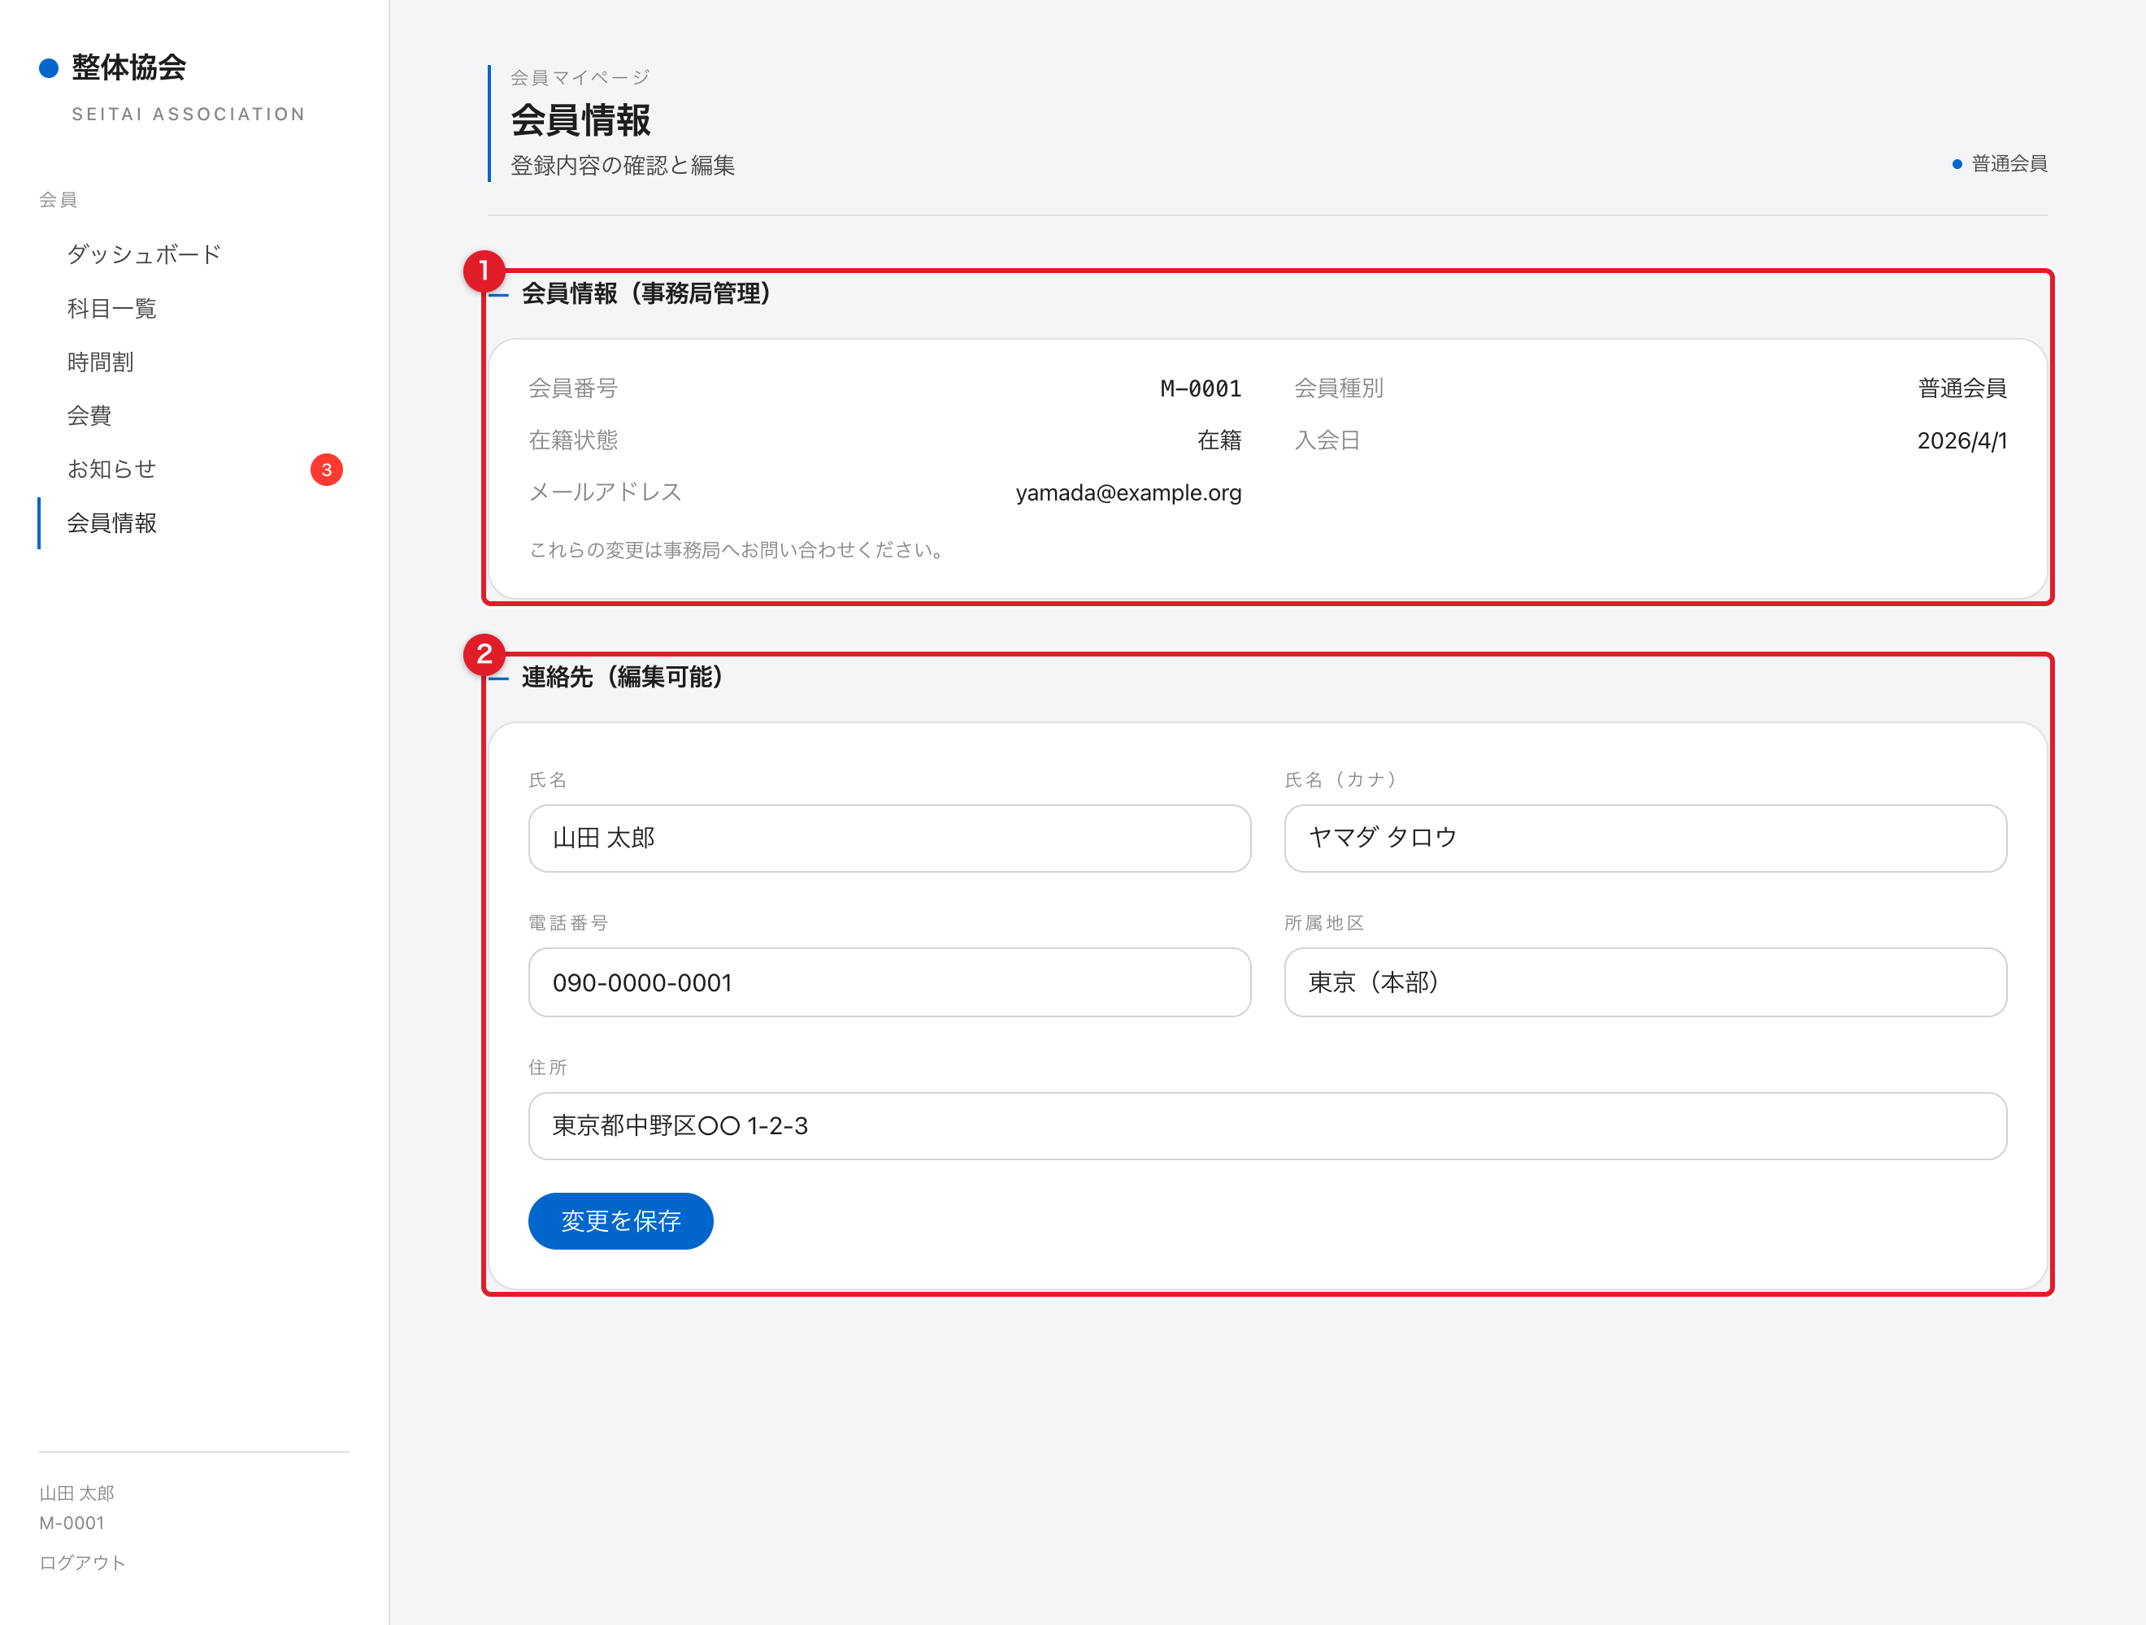Click the 入会日 value 2026/4/1
The image size is (2146, 1625).
[x=1961, y=441]
